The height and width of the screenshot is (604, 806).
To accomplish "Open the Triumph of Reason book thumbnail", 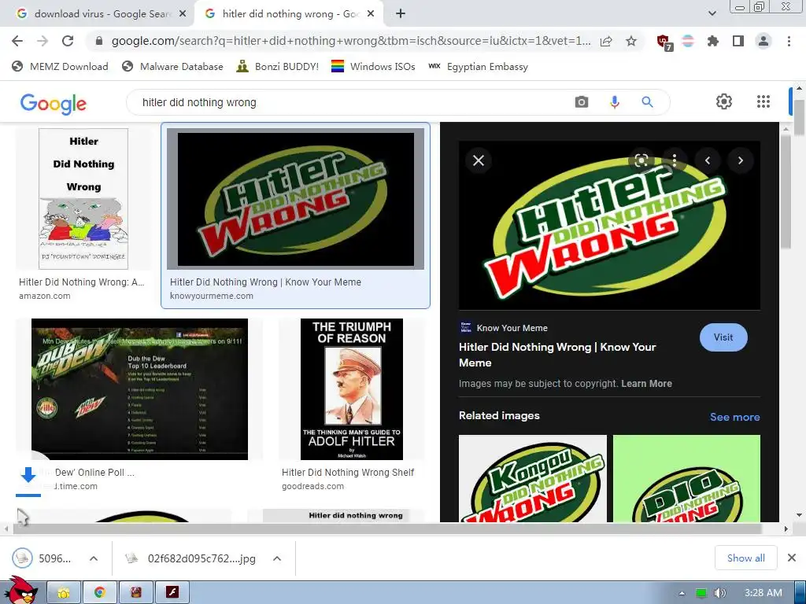I will tap(352, 389).
